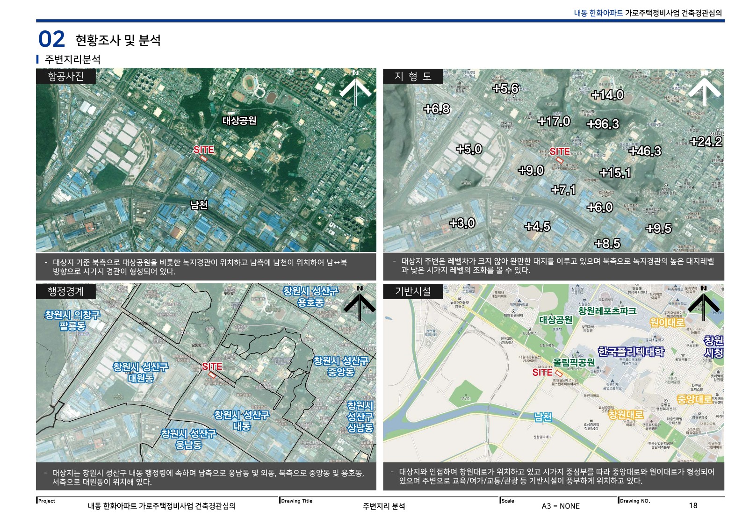Click the red SITE marker in 항공사진 map
742x525 pixels.
tap(204, 151)
